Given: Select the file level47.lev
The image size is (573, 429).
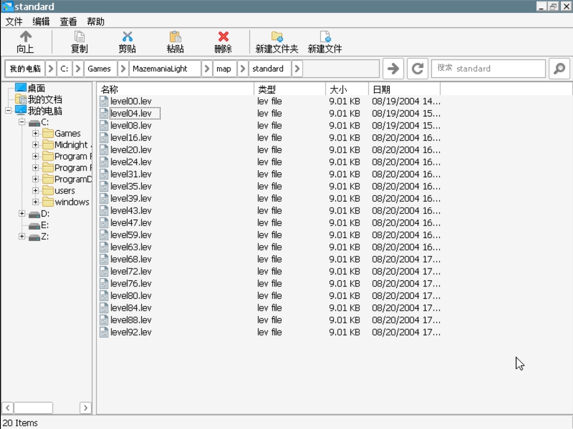Looking at the screenshot, I should tap(131, 223).
